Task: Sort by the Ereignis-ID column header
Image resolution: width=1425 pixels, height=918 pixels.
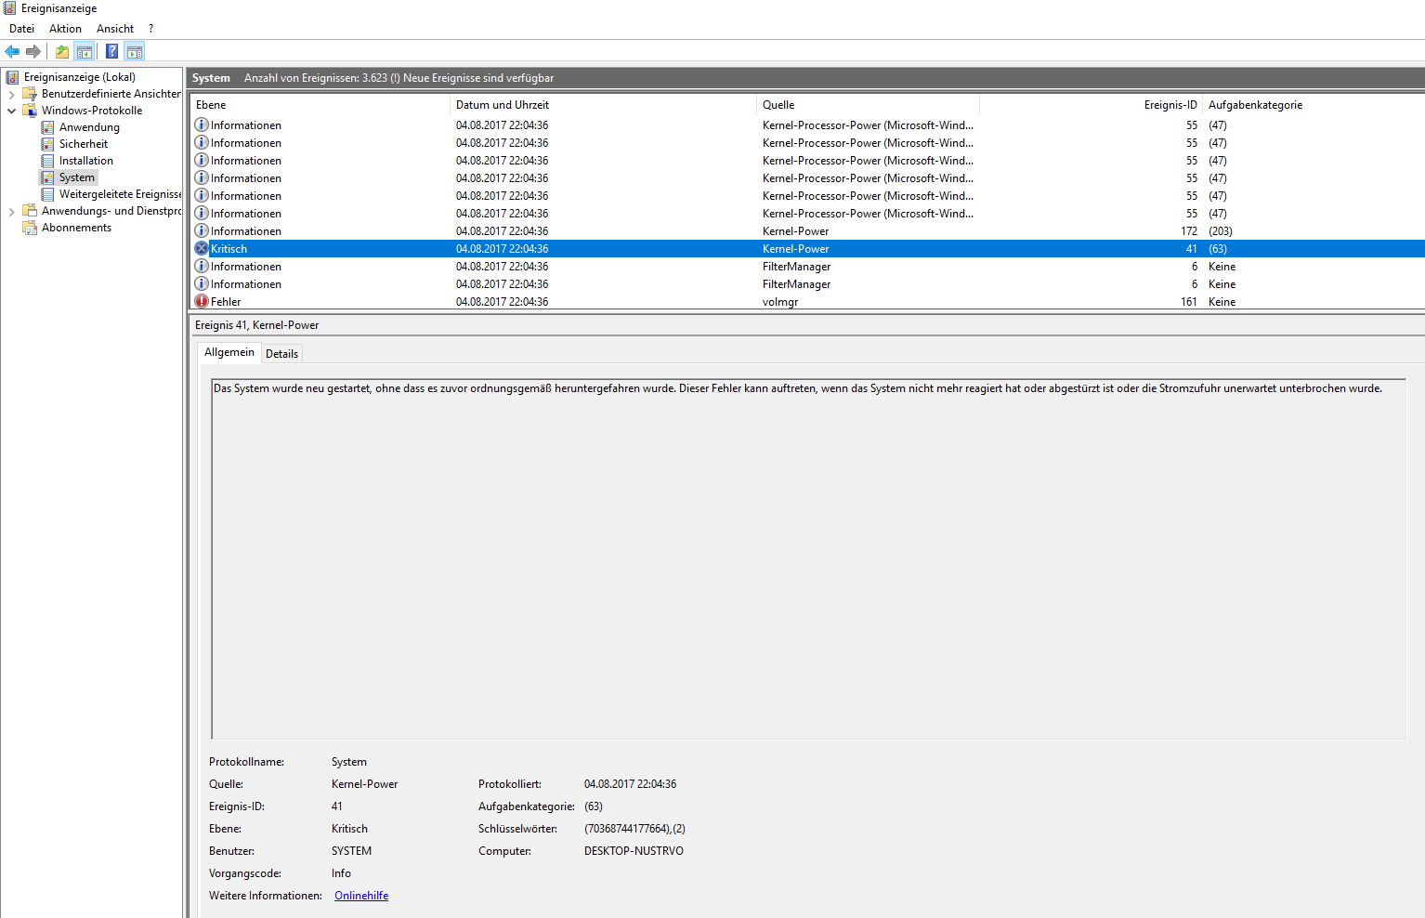Action: coord(1091,105)
